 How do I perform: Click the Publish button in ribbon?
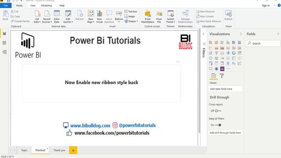[x=228, y=15]
